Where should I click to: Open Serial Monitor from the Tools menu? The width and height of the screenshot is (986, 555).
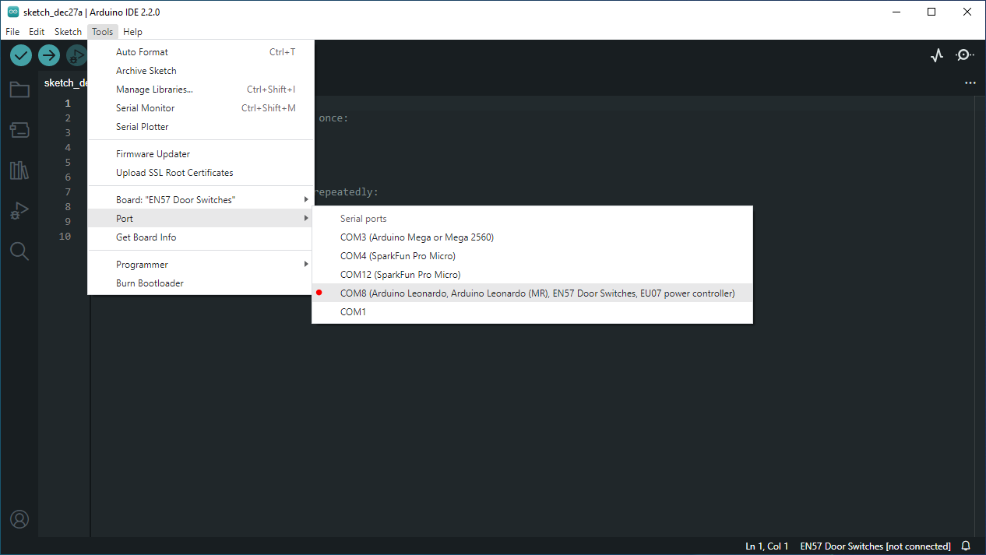coord(201,108)
